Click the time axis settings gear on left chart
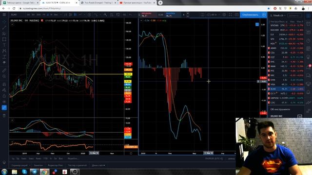 [x=131, y=153]
